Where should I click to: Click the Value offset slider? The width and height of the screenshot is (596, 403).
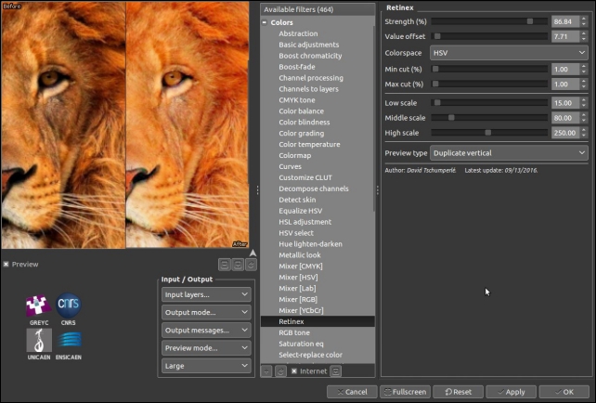[x=489, y=36]
